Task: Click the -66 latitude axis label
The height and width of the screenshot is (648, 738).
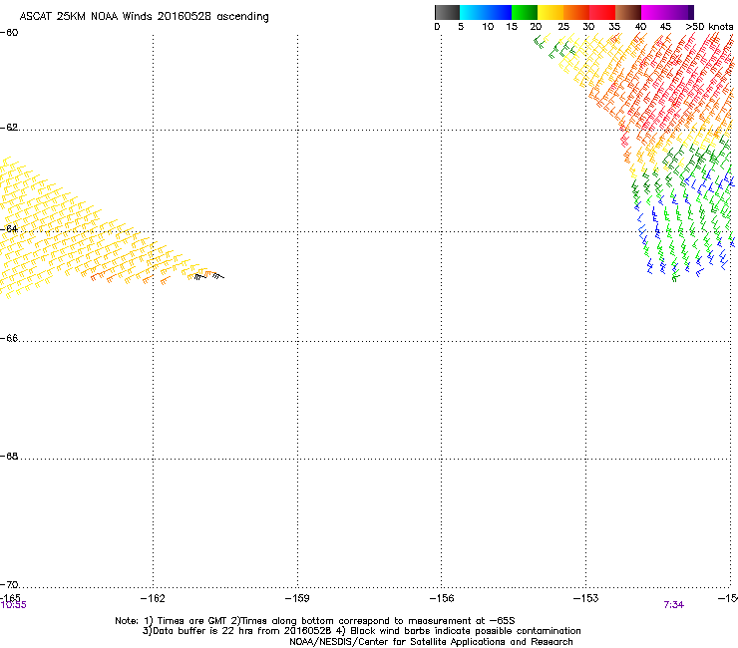Action: 9,339
